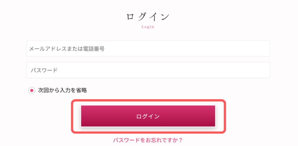Select the 次回から入力を省略 label text

coord(62,90)
